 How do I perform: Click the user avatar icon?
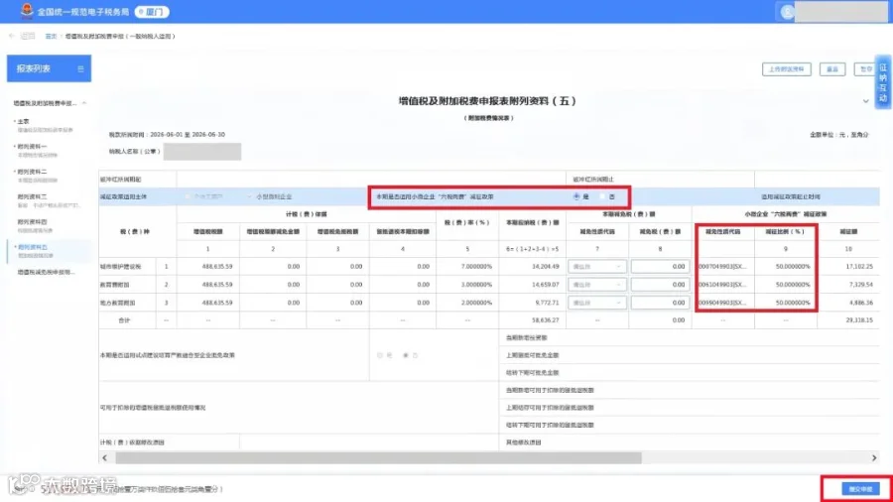click(787, 11)
